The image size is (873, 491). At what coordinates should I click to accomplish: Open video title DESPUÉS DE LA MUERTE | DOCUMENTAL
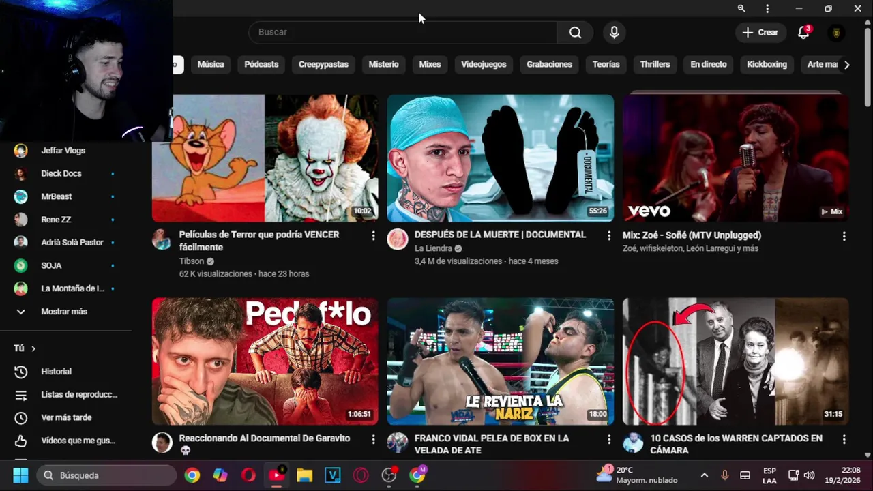500,235
